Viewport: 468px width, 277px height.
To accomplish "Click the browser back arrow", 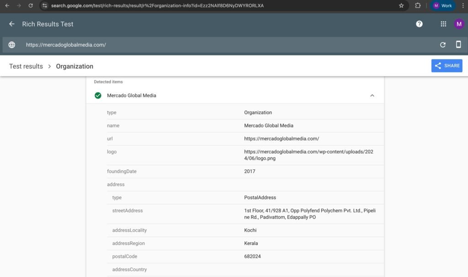I will pos(7,5).
